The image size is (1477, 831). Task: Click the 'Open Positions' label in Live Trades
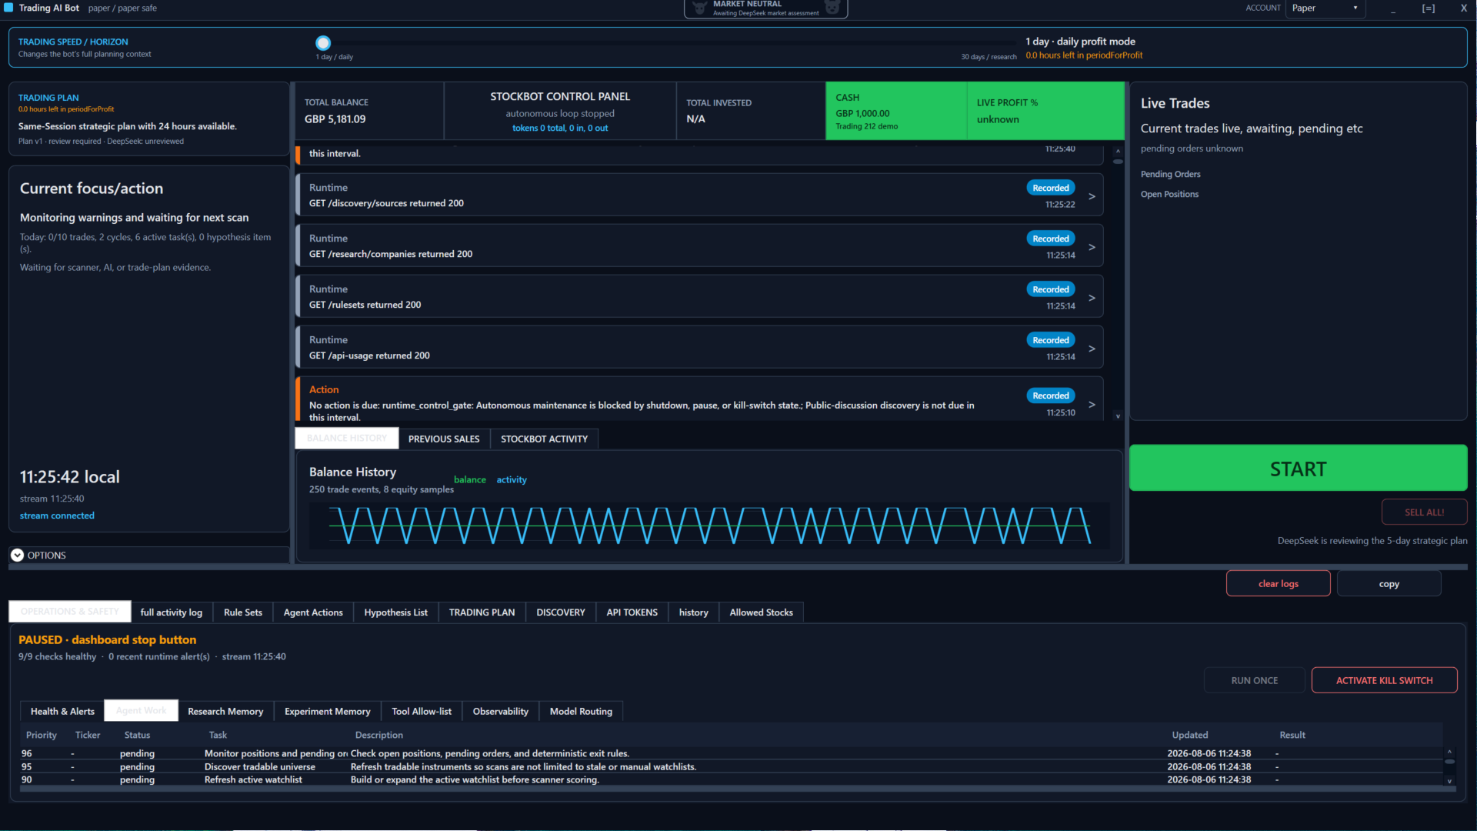[1169, 194]
